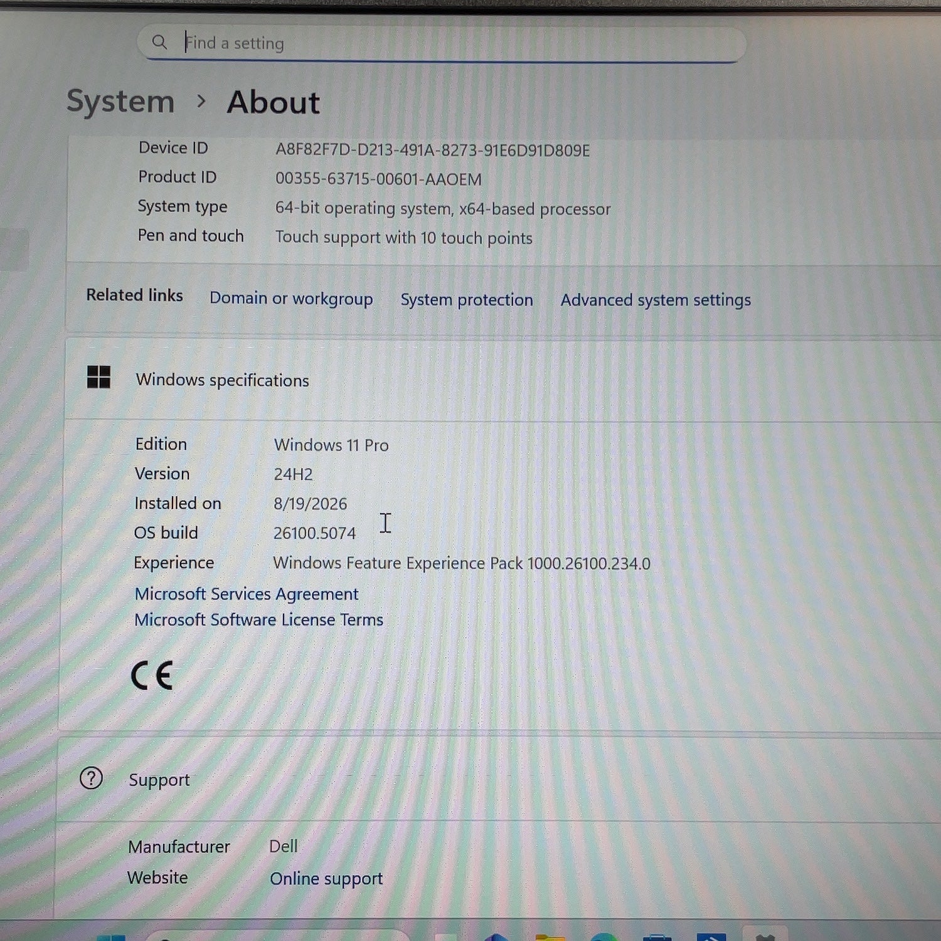Viewport: 941px width, 941px height.
Task: Click the 'Device ID' label
Action: point(173,148)
